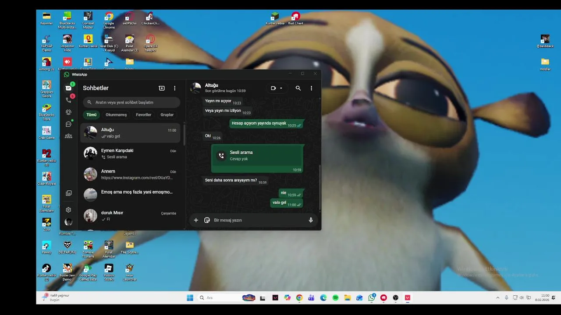Open Among Us desktop shortcut
Screen dimensions: 561x315
click(46, 64)
